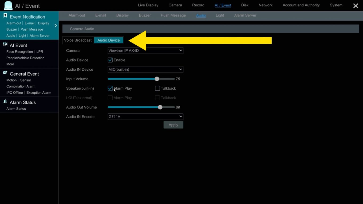Select the Audio Device tab
363x204 pixels.
[x=109, y=40]
